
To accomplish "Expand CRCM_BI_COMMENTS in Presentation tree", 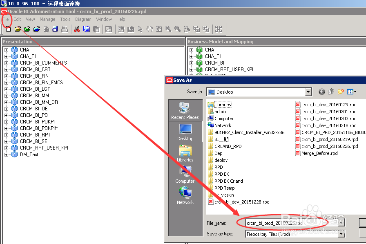I will click(x=6, y=63).
